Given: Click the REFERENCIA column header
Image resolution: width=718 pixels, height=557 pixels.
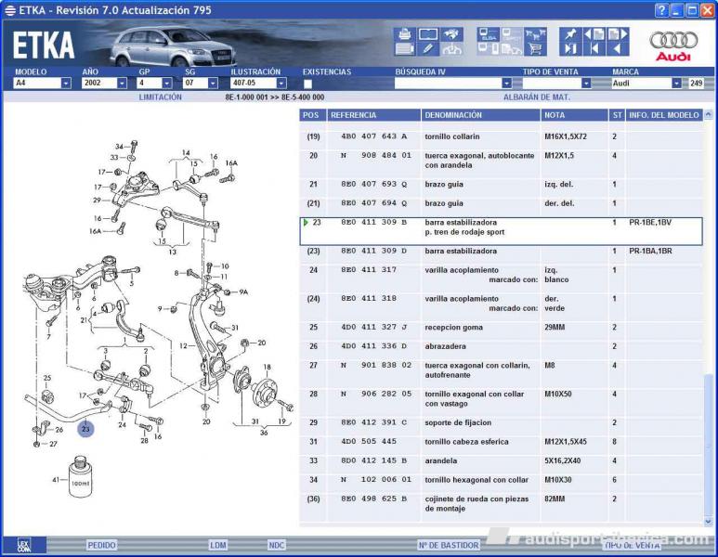Looking at the screenshot, I should point(373,115).
